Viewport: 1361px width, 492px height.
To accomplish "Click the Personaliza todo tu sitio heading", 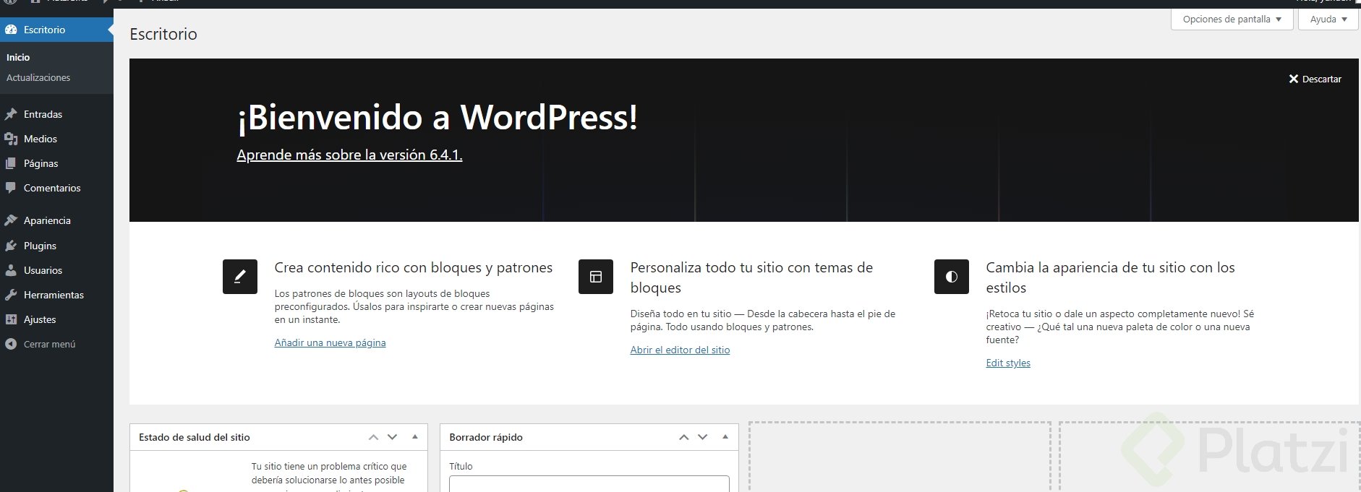I will [751, 277].
